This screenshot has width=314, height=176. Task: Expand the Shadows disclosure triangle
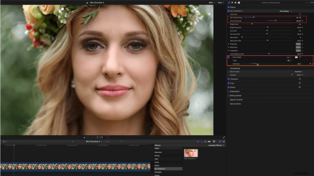[x=229, y=44]
